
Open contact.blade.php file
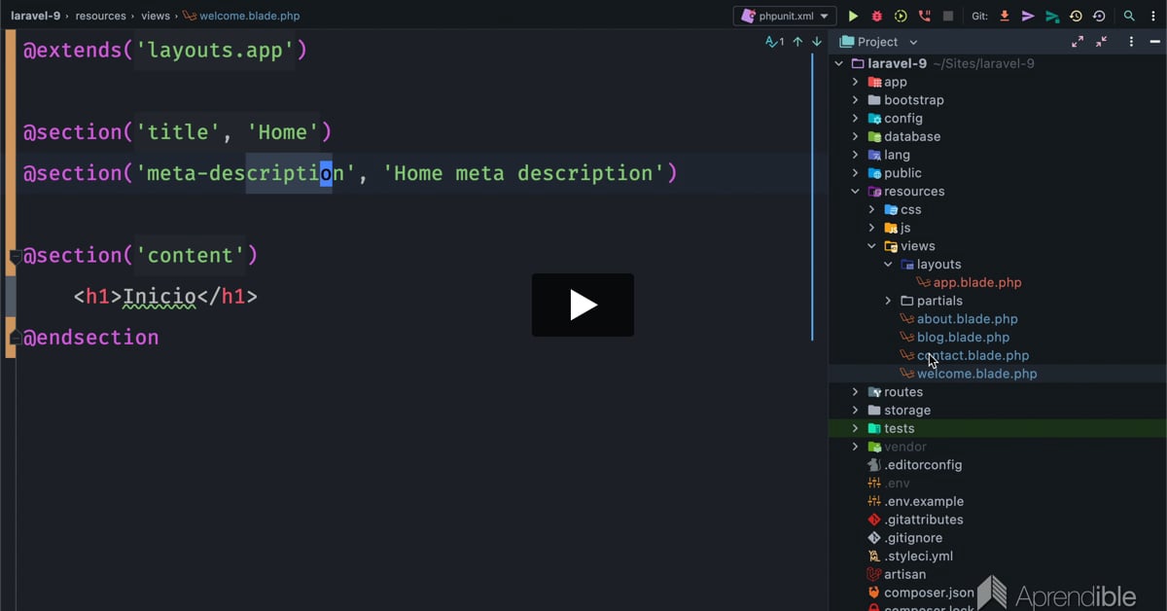click(x=972, y=355)
